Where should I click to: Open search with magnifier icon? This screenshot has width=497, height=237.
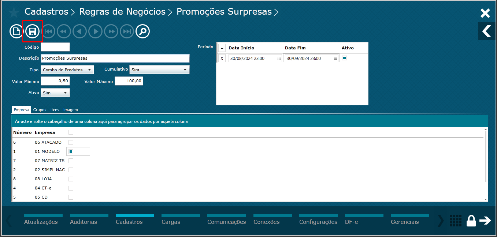tap(143, 31)
